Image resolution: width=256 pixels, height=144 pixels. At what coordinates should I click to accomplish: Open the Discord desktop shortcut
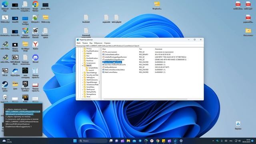pyautogui.click(x=35, y=59)
